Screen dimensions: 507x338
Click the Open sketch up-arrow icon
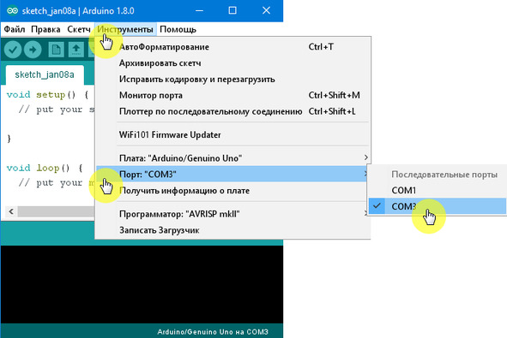tap(76, 50)
